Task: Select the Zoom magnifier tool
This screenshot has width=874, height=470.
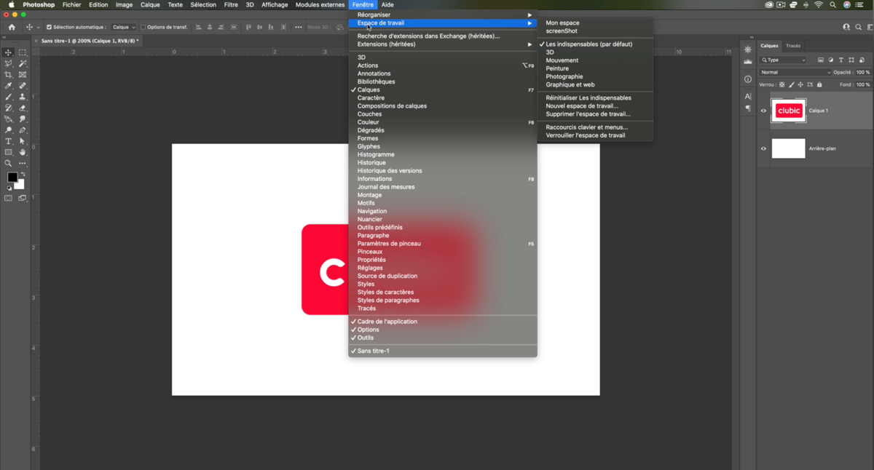Action: 9,163
